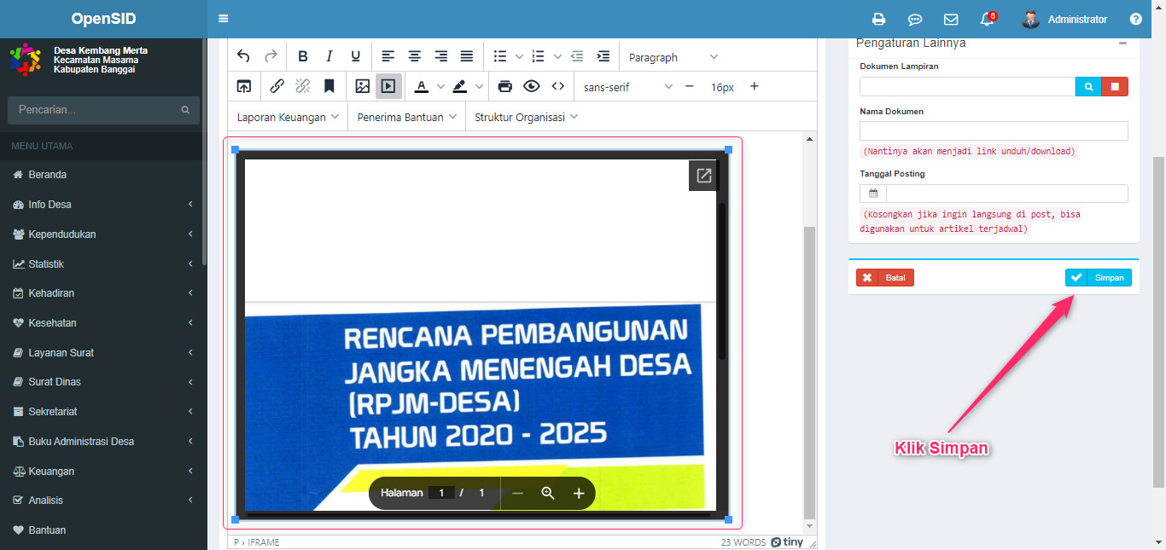Go to Beranda in sidebar

click(102, 175)
